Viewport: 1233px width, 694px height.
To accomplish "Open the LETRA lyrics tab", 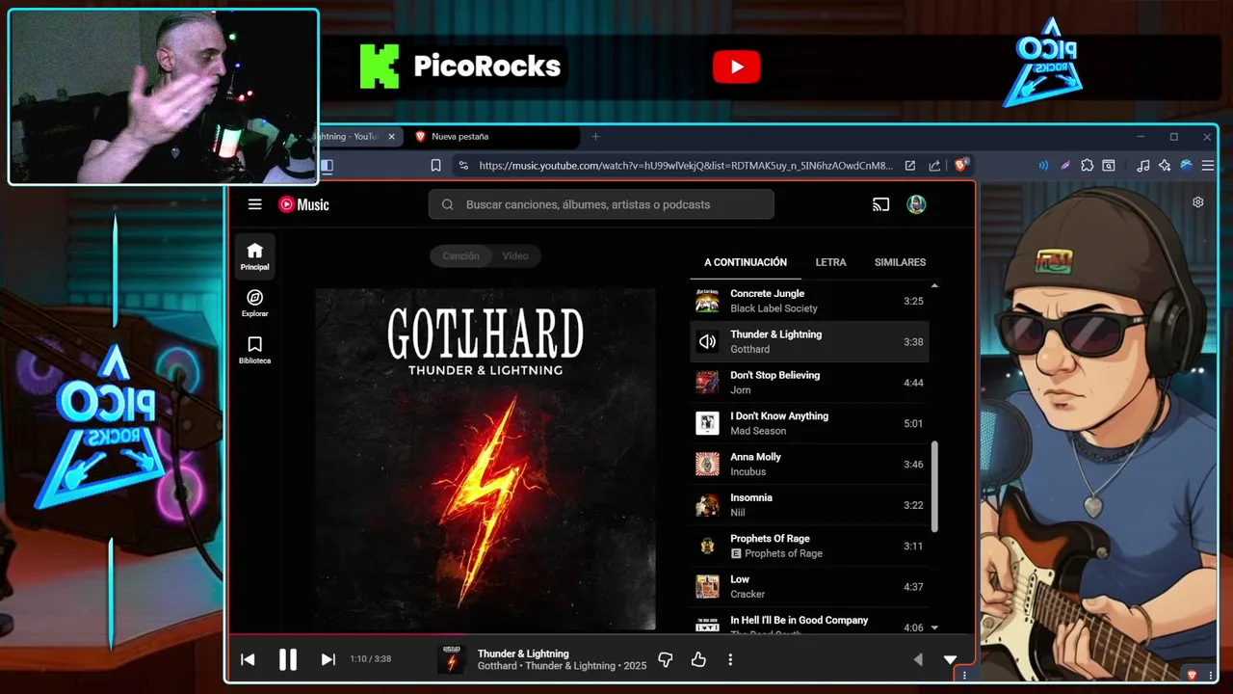I will point(830,262).
